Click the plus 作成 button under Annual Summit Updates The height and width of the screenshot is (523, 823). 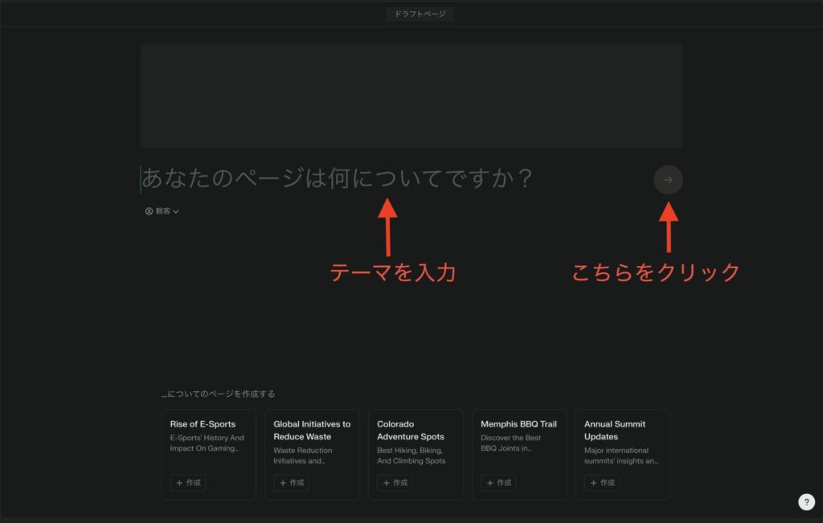click(602, 483)
